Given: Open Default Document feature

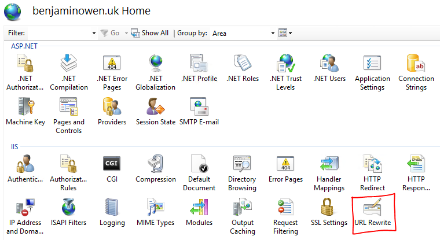Looking at the screenshot, I should pyautogui.click(x=199, y=173).
